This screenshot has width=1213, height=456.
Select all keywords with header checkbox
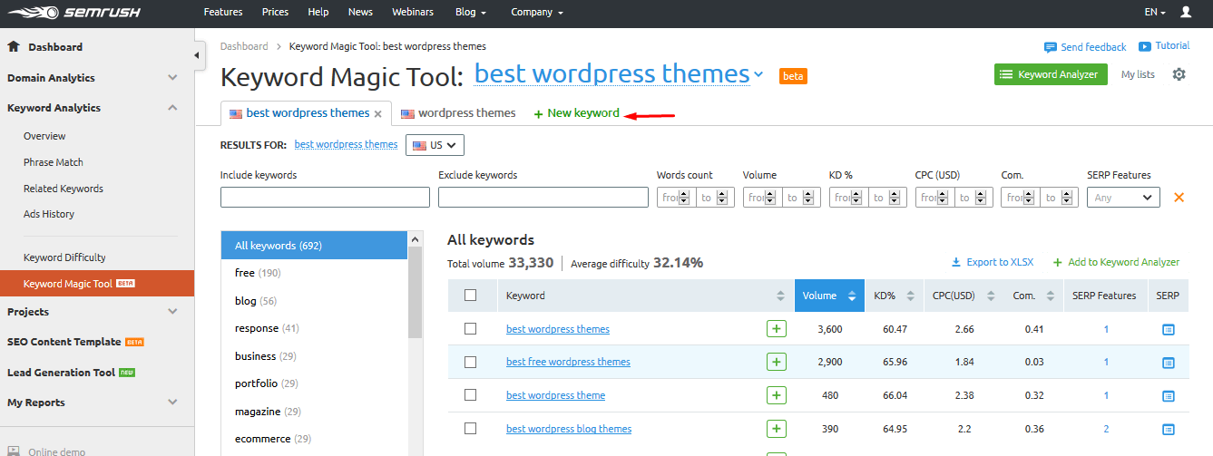pyautogui.click(x=470, y=296)
